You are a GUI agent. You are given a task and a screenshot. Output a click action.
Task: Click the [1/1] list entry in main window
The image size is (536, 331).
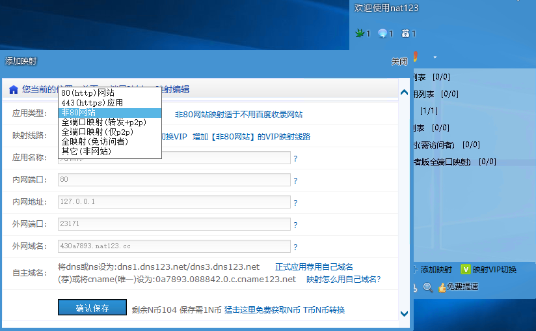(x=429, y=111)
